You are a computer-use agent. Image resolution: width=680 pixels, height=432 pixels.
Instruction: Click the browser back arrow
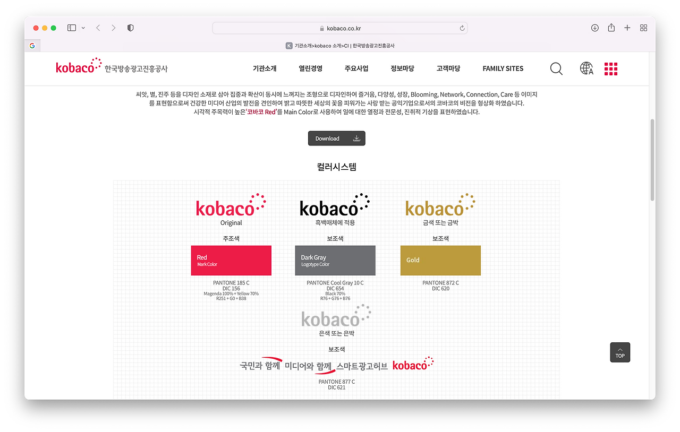coord(98,27)
